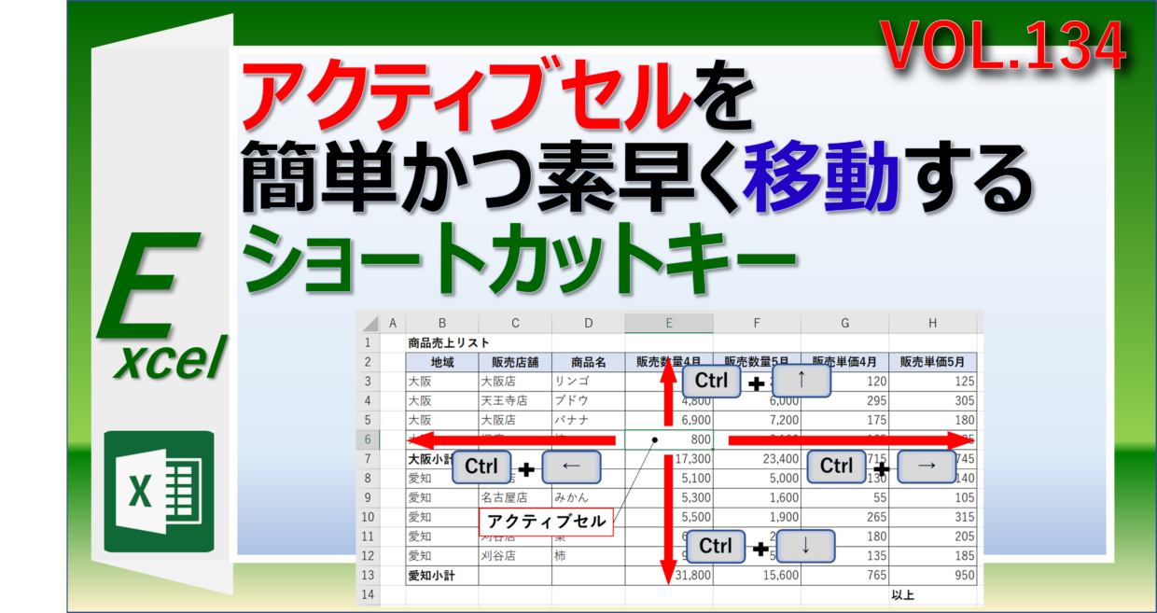Viewport: 1157px width, 613px height.
Task: Click the 商品名 header cell
Action: 588,362
